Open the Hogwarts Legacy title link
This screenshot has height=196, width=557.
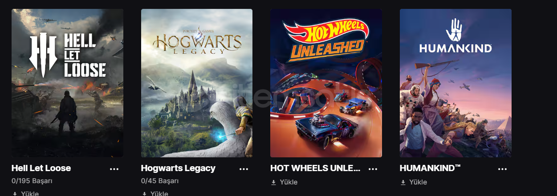tap(178, 168)
